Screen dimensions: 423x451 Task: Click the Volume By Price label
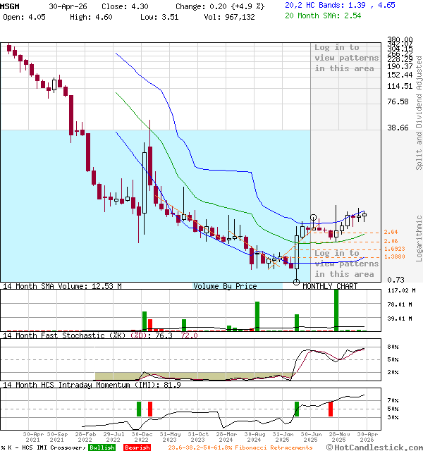226,286
